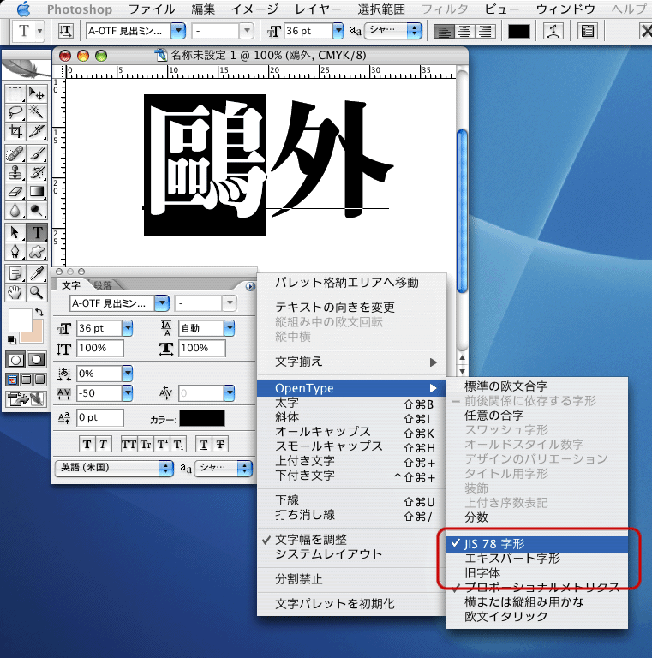Choose エキスパート字形 from submenu
Image resolution: width=652 pixels, height=658 pixels.
537,559
